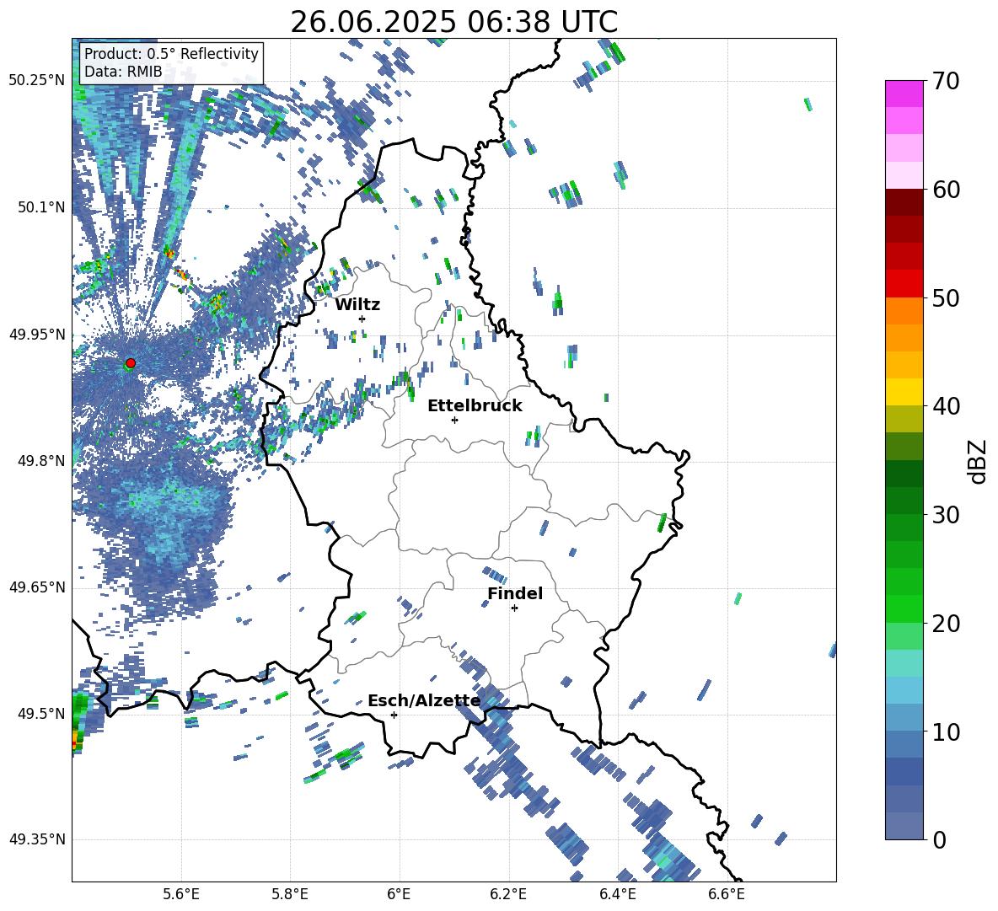Click the 49.5°N latitude label
The height and width of the screenshot is (911, 998).
(41, 714)
